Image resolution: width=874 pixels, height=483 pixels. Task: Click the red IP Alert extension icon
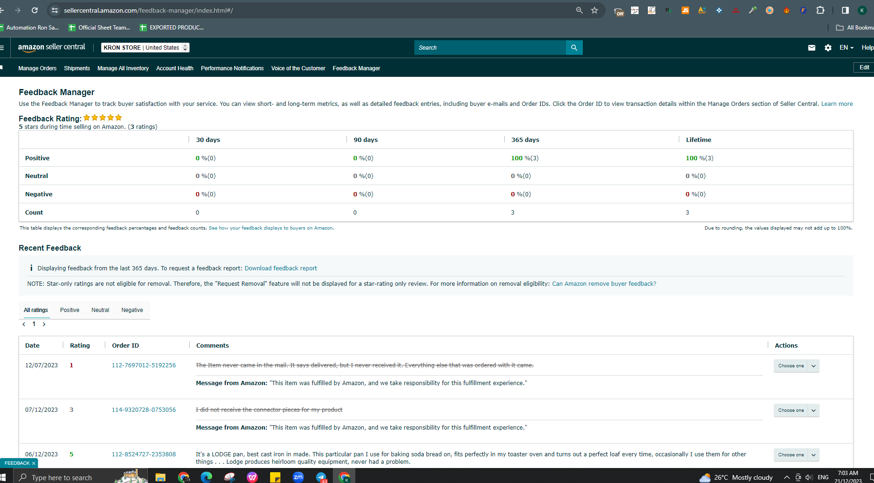pos(736,10)
